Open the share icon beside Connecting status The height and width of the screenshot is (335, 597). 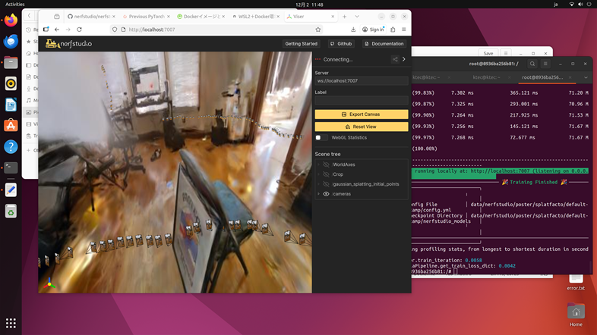(395, 59)
